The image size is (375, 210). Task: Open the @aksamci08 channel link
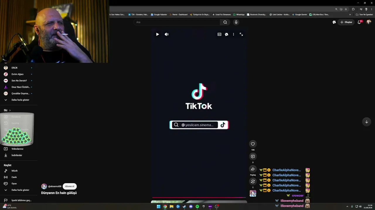(x=55, y=186)
